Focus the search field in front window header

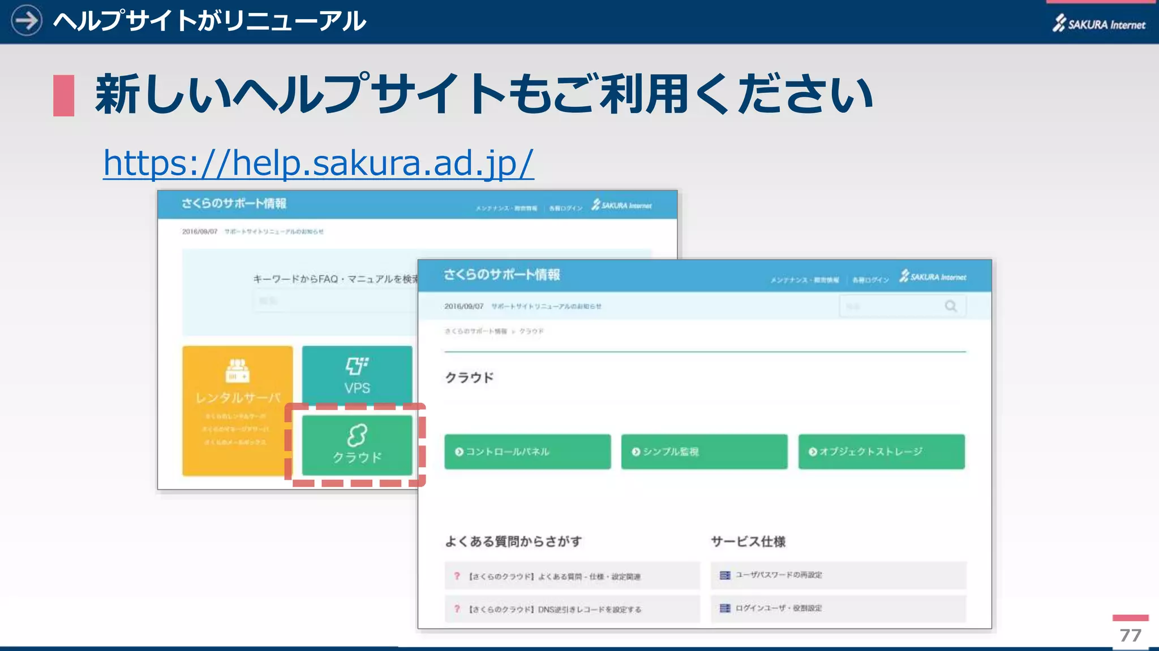(x=902, y=306)
